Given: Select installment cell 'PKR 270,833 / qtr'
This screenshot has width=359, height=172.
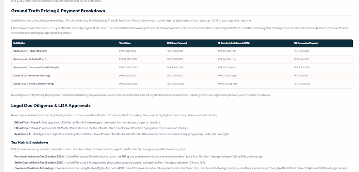Looking at the screenshot, I should coord(227,76).
